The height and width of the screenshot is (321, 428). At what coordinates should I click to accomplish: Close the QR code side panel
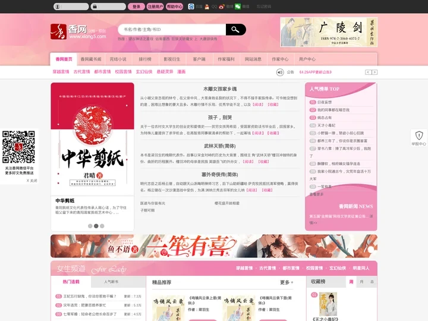(32, 181)
